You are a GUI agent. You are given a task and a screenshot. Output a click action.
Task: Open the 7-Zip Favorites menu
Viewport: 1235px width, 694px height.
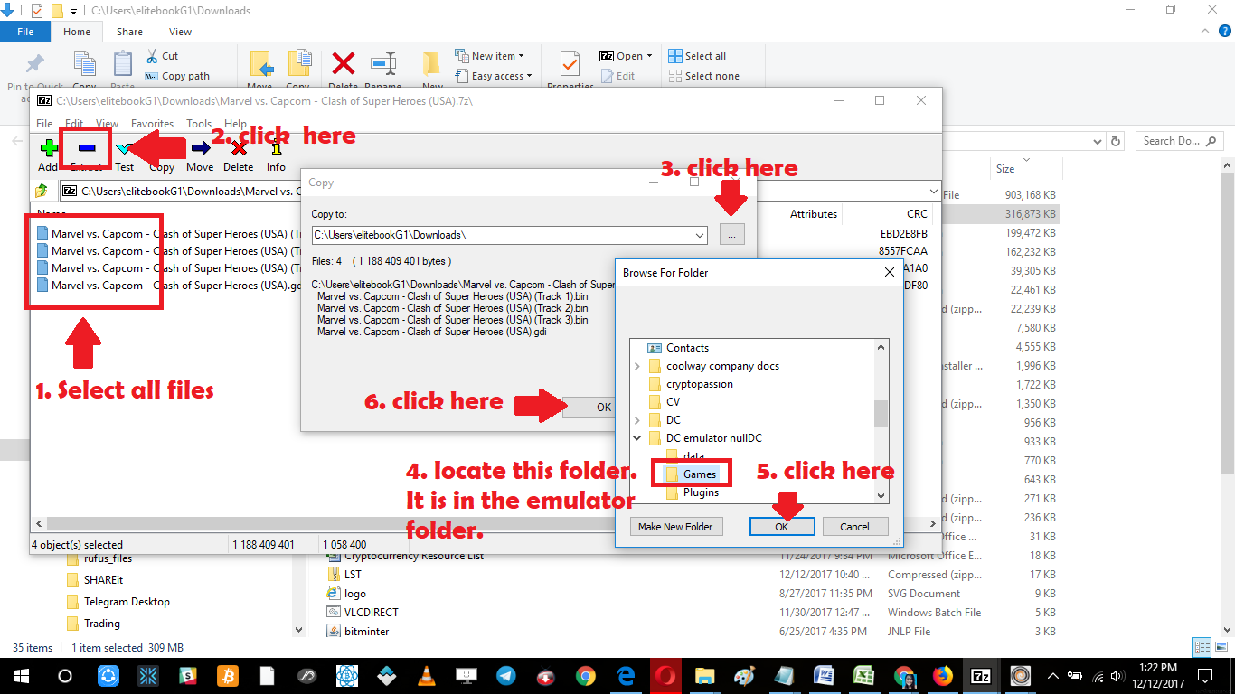tap(152, 124)
